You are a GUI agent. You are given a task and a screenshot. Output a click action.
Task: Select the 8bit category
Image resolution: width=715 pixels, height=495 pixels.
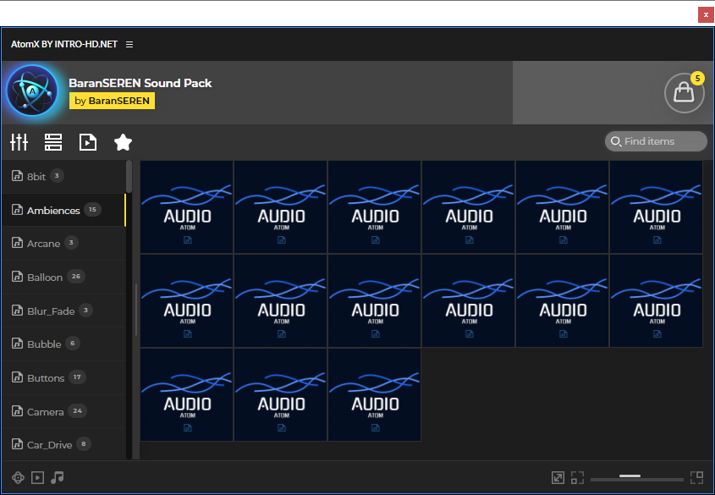63,176
